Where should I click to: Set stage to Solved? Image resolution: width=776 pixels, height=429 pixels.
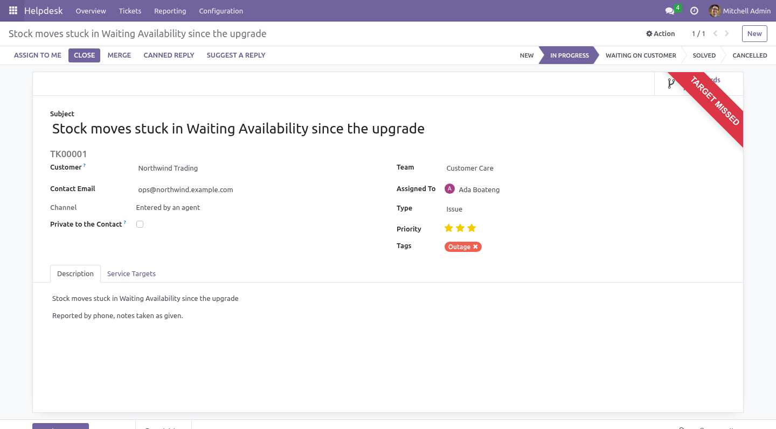704,55
